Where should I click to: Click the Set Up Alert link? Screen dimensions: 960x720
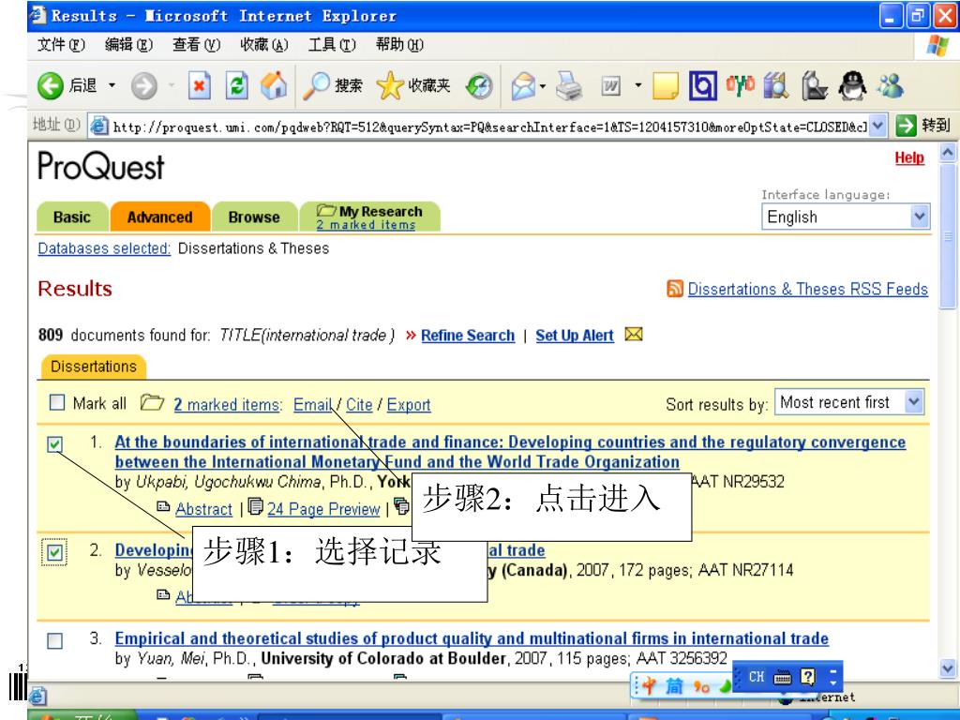[x=575, y=336]
